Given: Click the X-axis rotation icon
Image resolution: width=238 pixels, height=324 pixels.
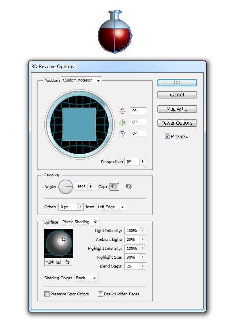Looking at the screenshot, I should pyautogui.click(x=122, y=111).
